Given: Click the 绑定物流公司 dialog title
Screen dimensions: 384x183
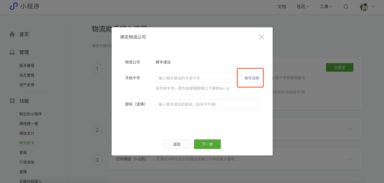Looking at the screenshot, I should click(133, 37).
